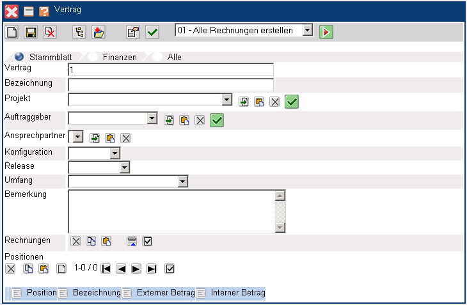Click the green run arrow button
467x305 pixels.
click(x=326, y=31)
